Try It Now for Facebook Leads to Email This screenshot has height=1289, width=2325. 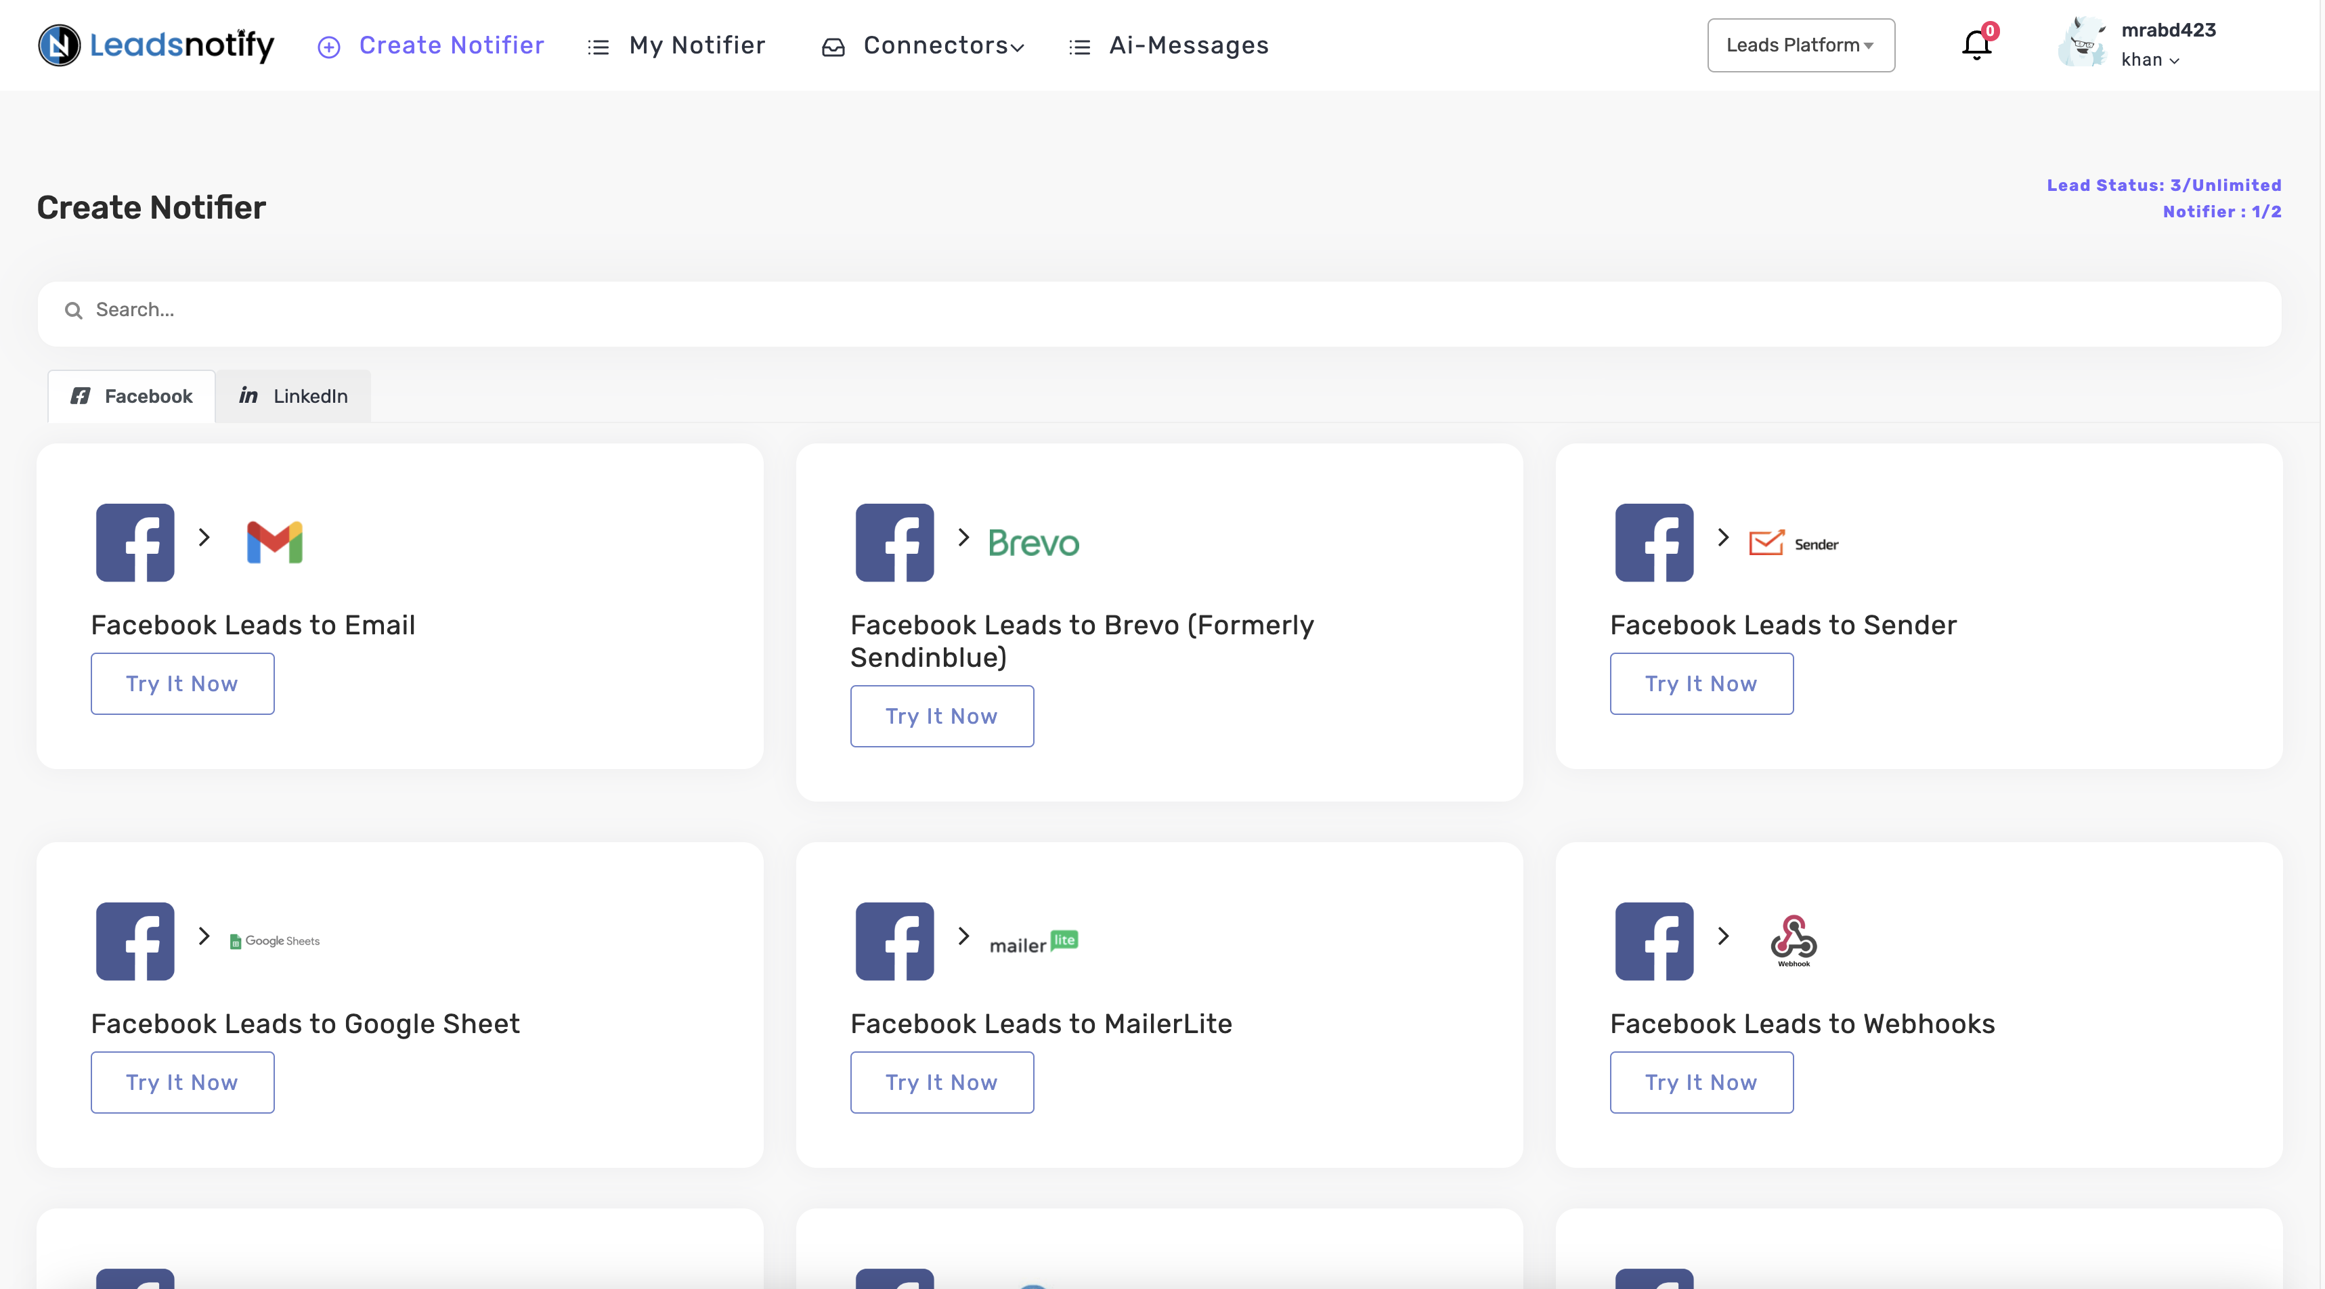[x=182, y=683]
